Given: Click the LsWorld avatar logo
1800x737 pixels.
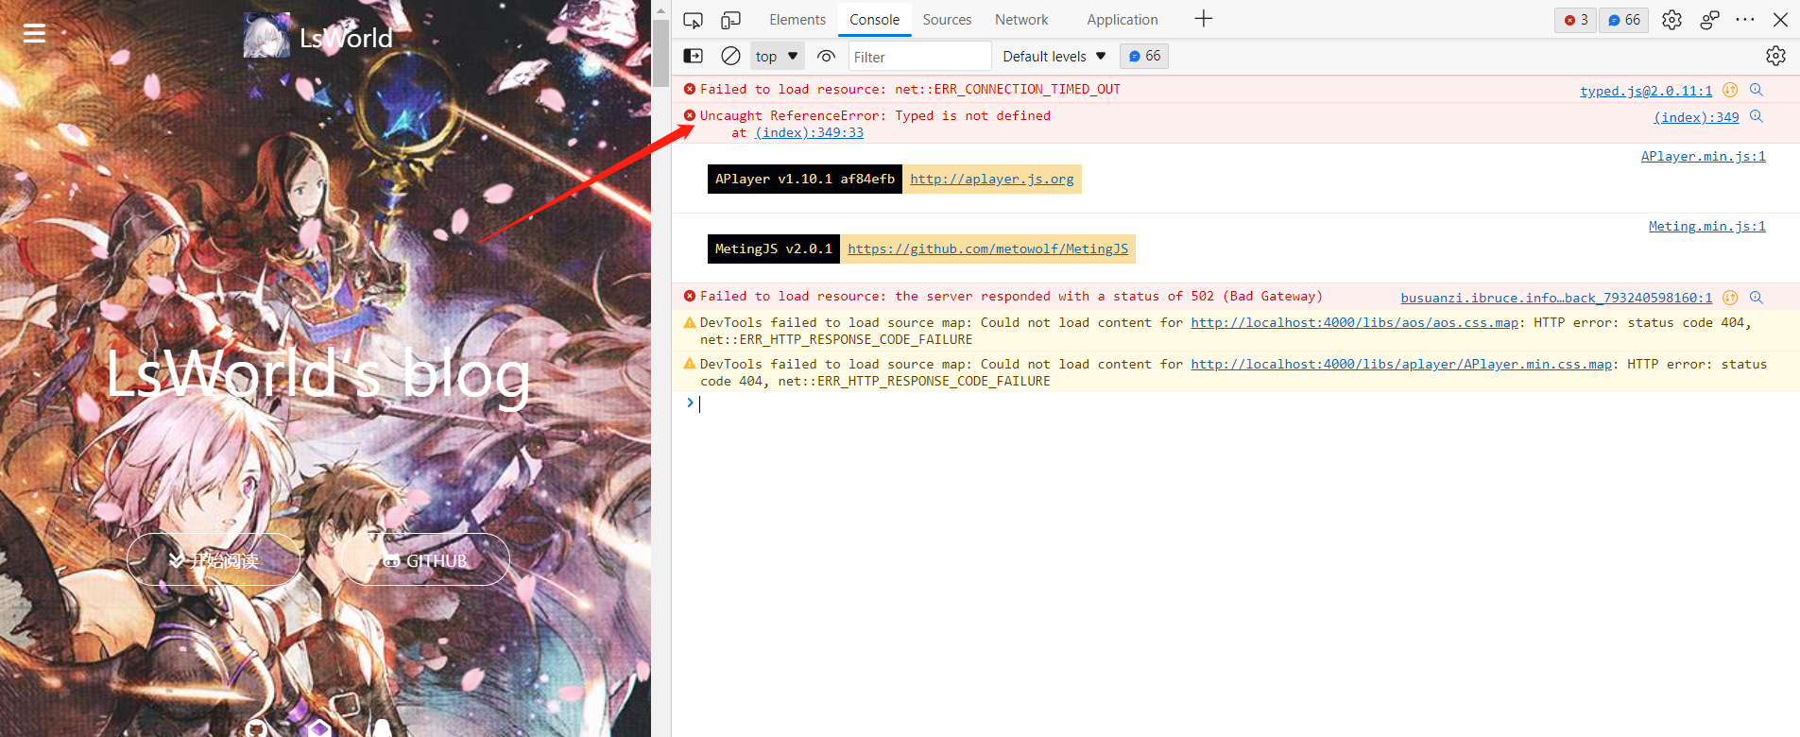Looking at the screenshot, I should 266,36.
